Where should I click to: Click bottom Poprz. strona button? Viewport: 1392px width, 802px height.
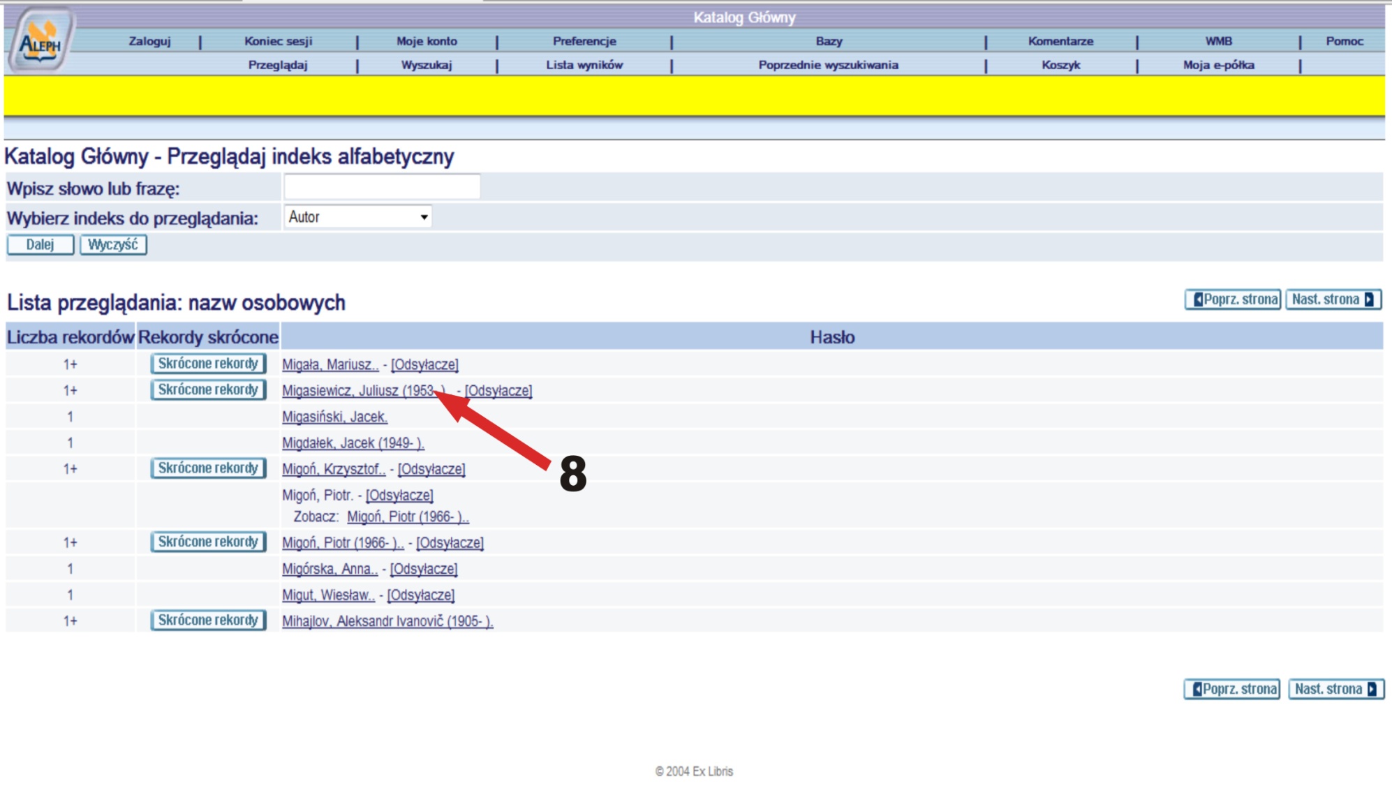click(1232, 689)
